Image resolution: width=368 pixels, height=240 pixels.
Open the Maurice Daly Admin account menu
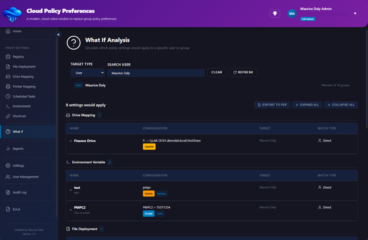coord(355,14)
